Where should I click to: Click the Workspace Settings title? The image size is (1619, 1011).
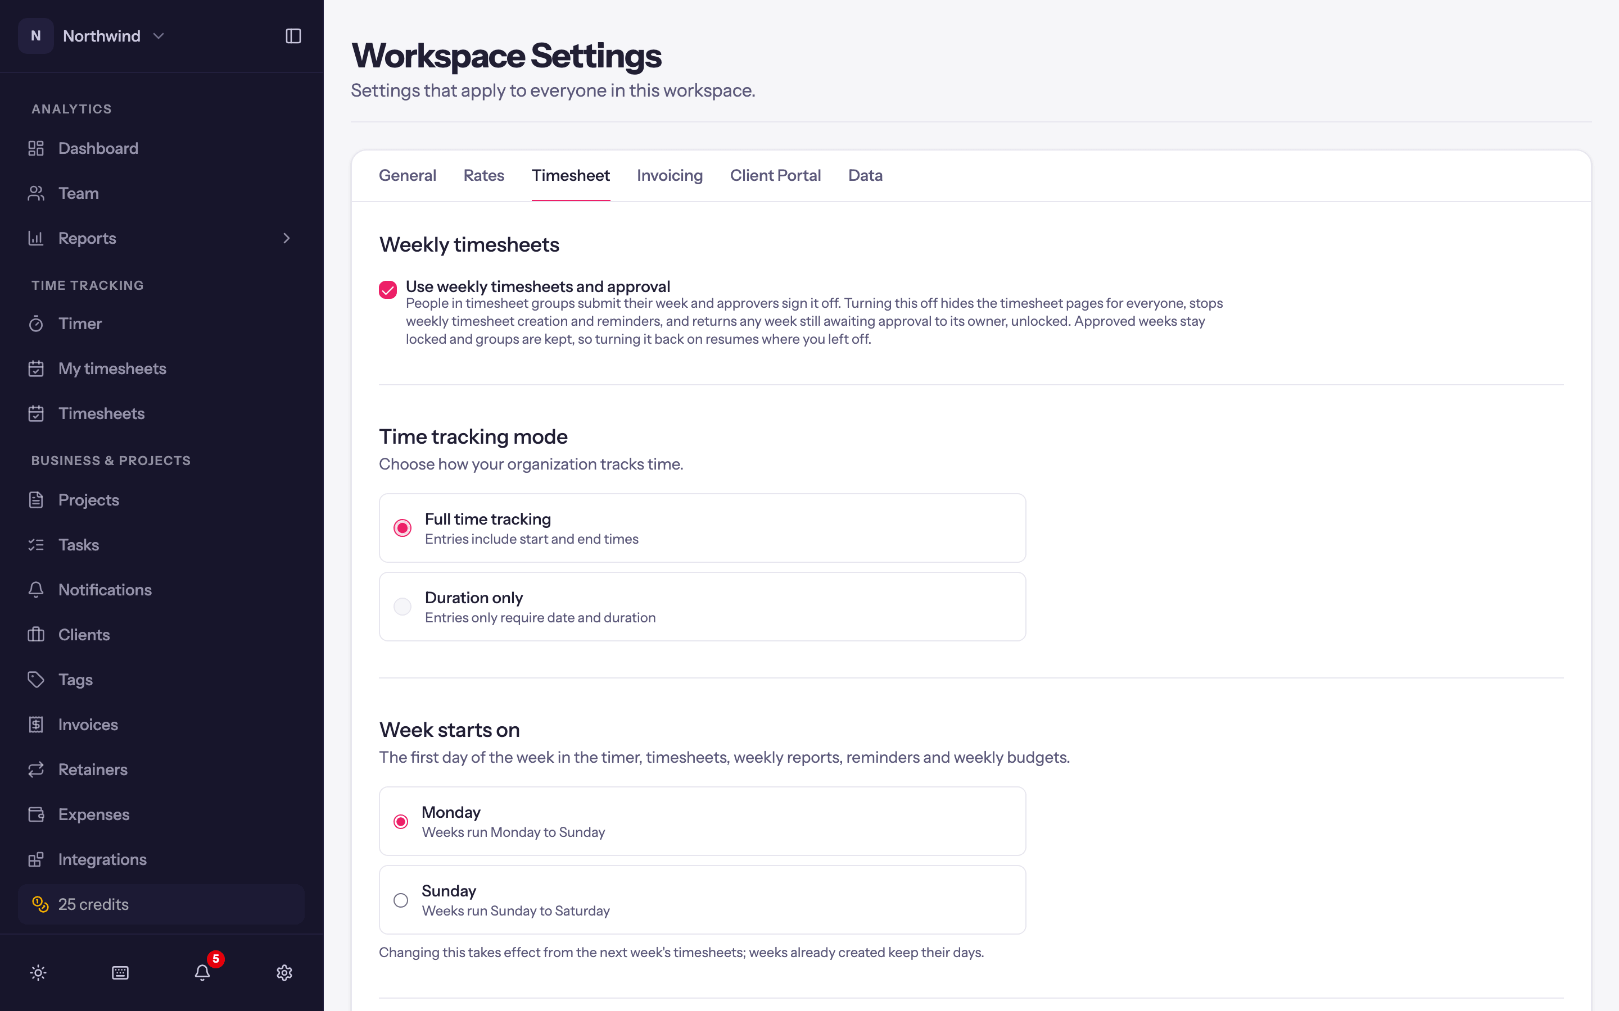click(506, 56)
